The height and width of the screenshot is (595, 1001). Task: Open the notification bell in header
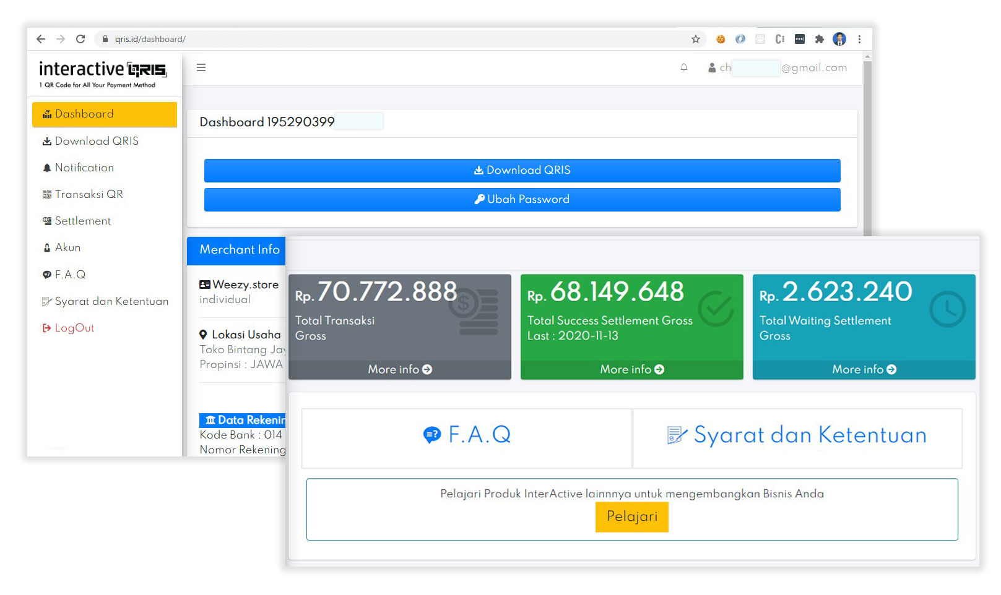tap(684, 67)
